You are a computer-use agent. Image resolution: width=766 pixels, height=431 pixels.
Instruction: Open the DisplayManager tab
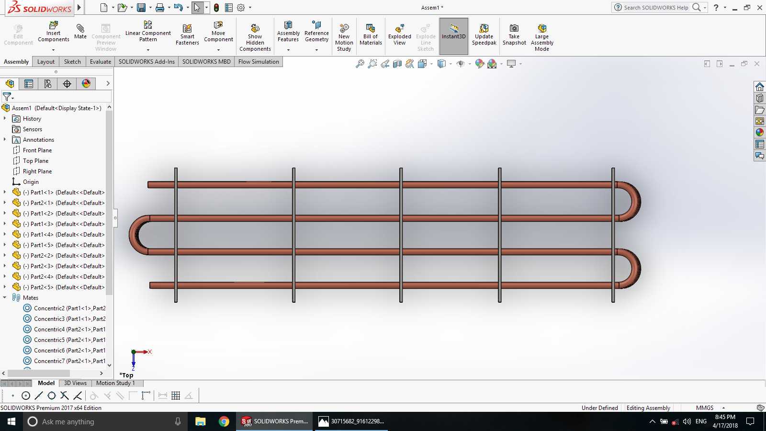(x=86, y=84)
